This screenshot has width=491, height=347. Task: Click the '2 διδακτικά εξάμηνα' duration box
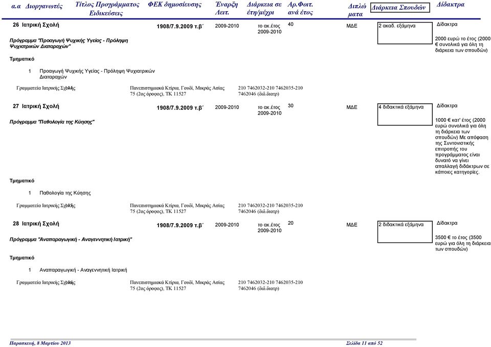point(405,232)
